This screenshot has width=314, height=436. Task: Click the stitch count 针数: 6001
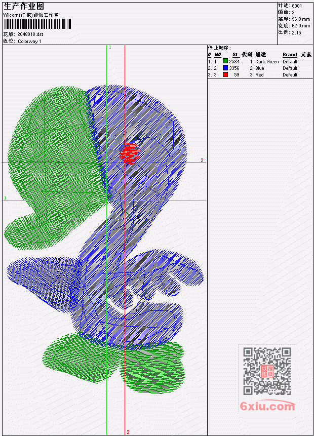(290, 6)
